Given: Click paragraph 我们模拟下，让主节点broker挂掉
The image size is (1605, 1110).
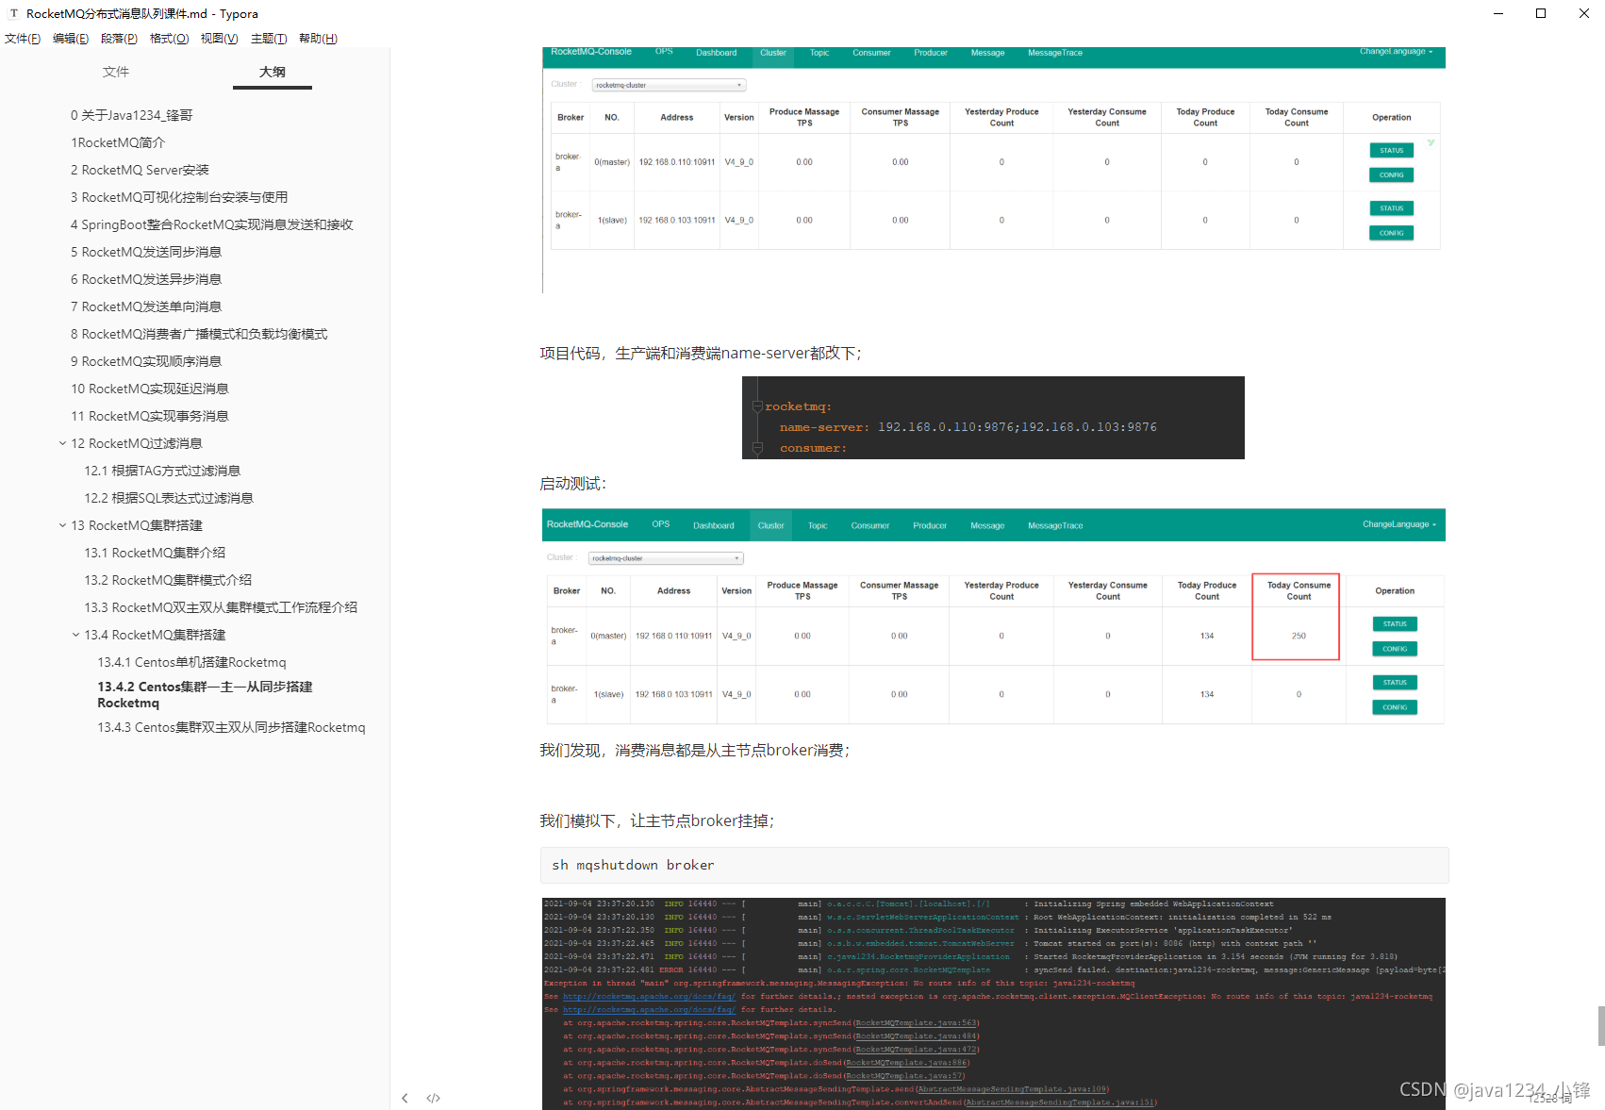Looking at the screenshot, I should tap(656, 821).
